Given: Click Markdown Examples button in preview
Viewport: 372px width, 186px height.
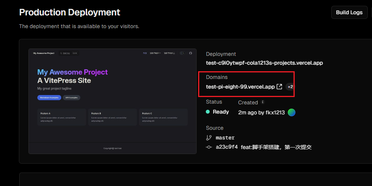Looking at the screenshot, I should (x=49, y=98).
